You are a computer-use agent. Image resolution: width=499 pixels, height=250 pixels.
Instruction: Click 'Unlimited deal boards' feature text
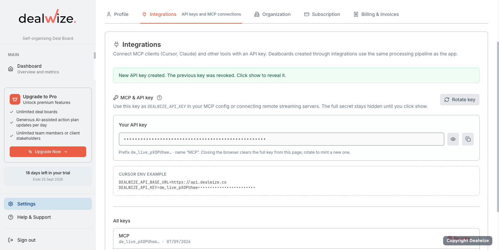37,112
